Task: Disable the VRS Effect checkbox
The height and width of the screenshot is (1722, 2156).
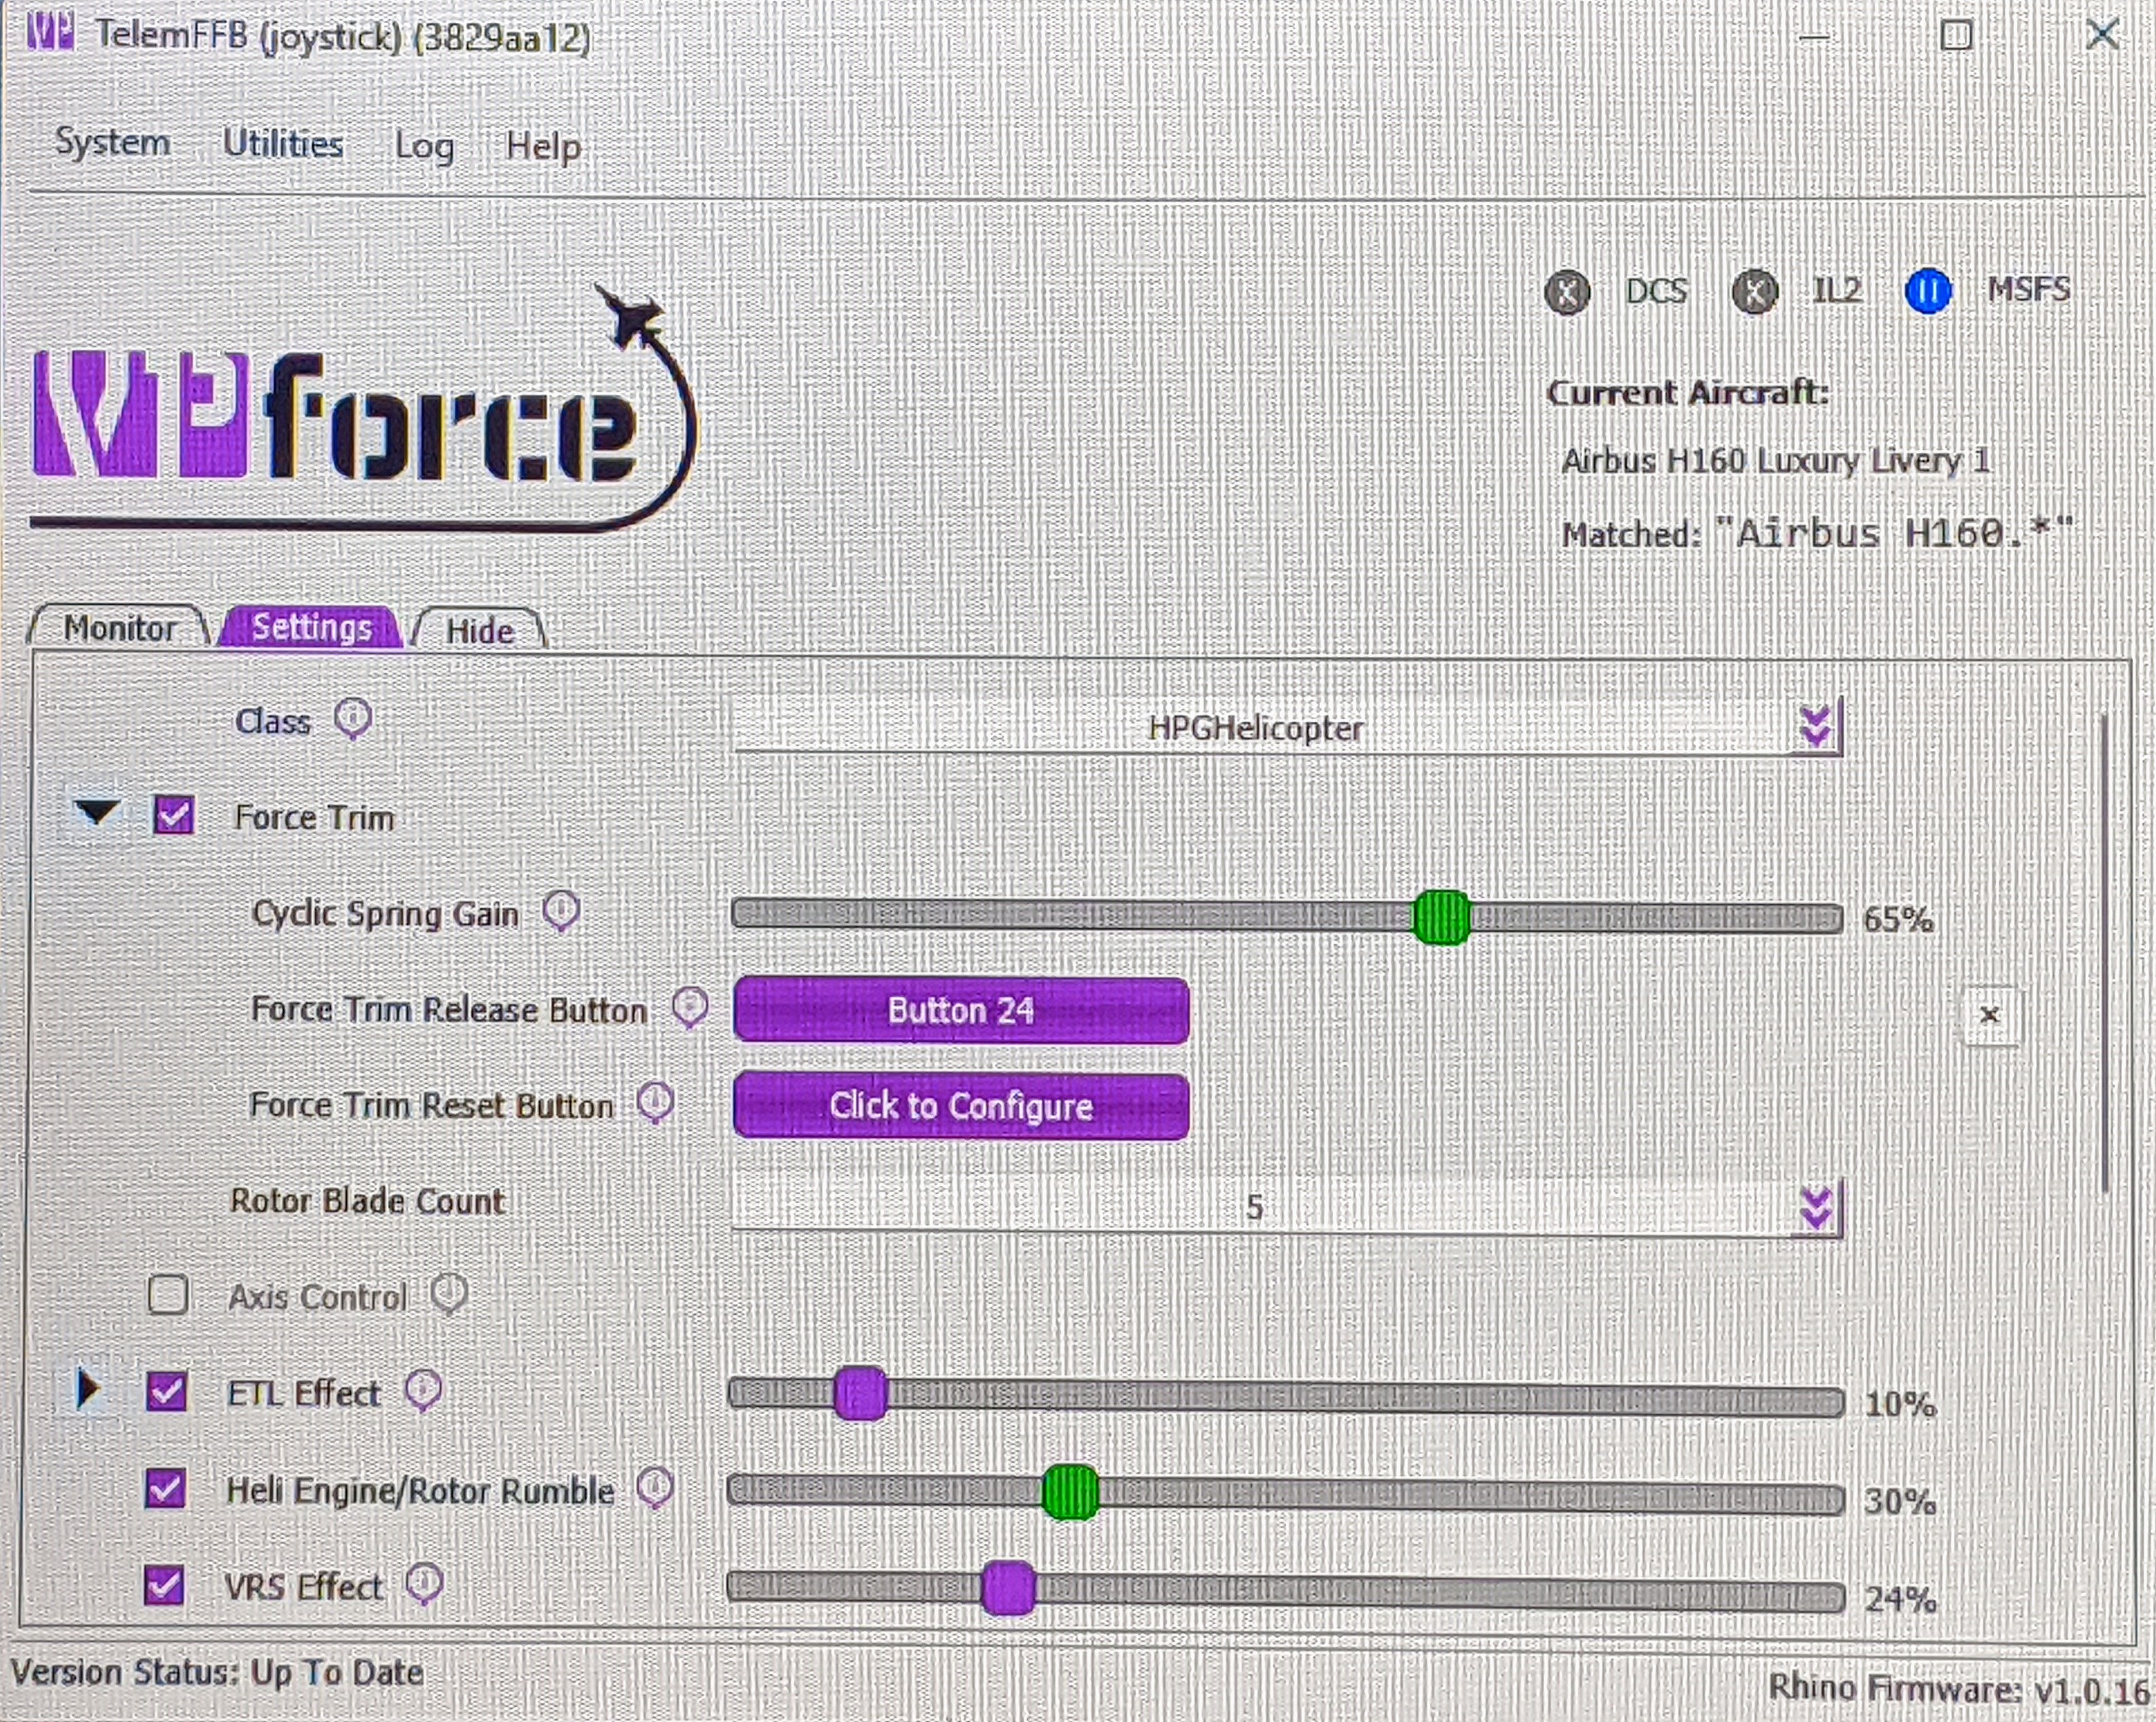Action: tap(164, 1585)
